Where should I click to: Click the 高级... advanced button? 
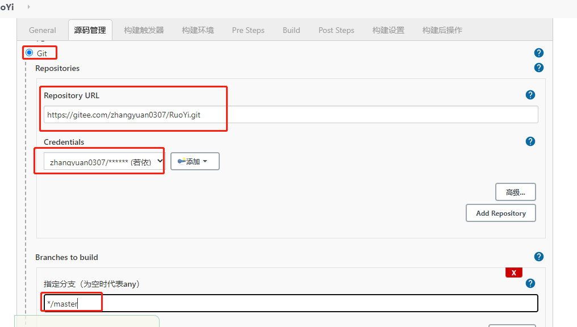click(x=516, y=192)
